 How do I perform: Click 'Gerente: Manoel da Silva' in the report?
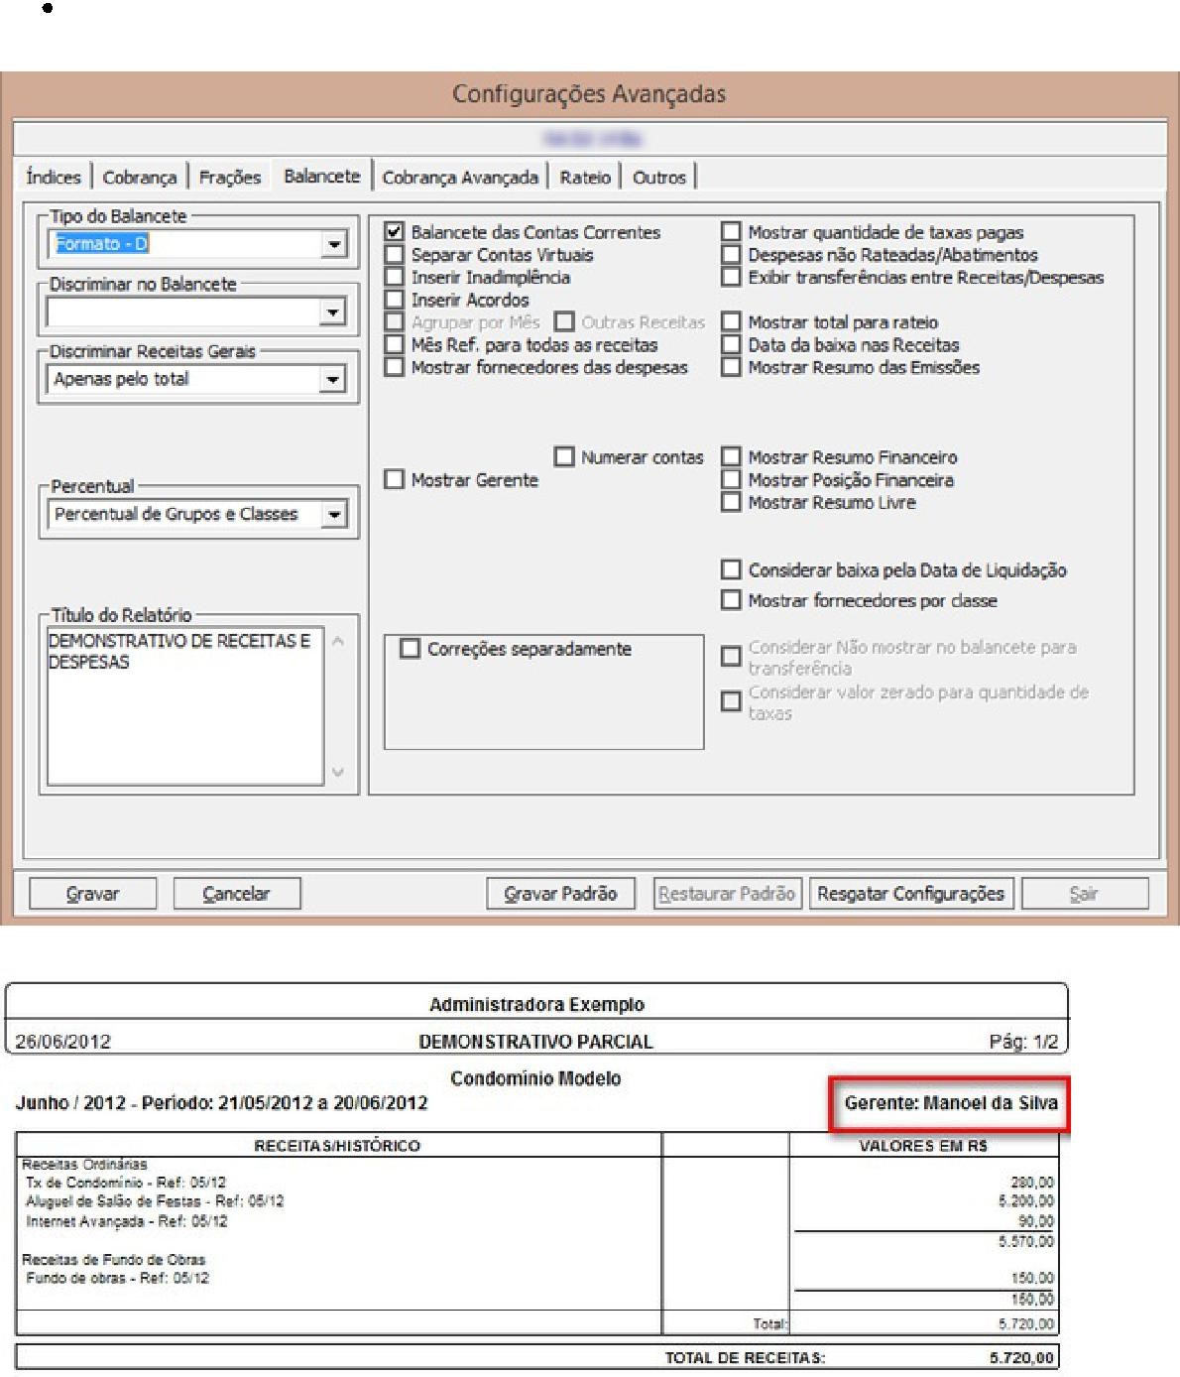(951, 1103)
